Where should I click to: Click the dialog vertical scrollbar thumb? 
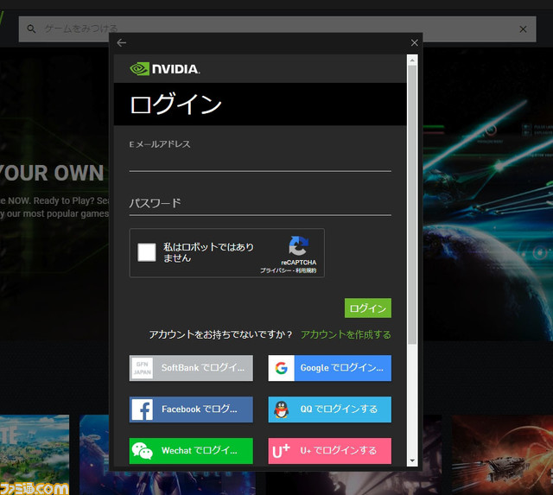412,205
